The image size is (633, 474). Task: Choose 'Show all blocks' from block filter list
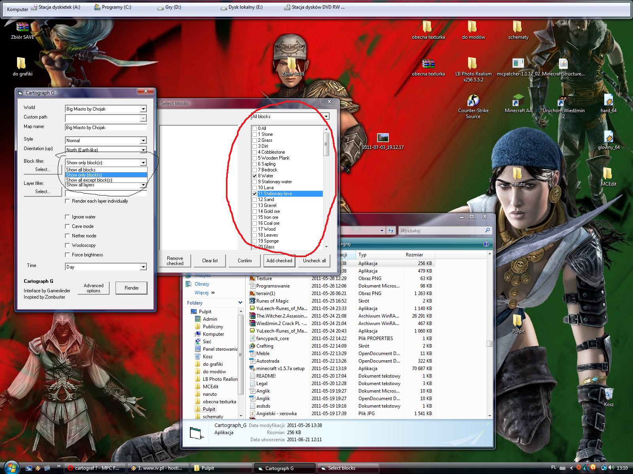point(106,170)
